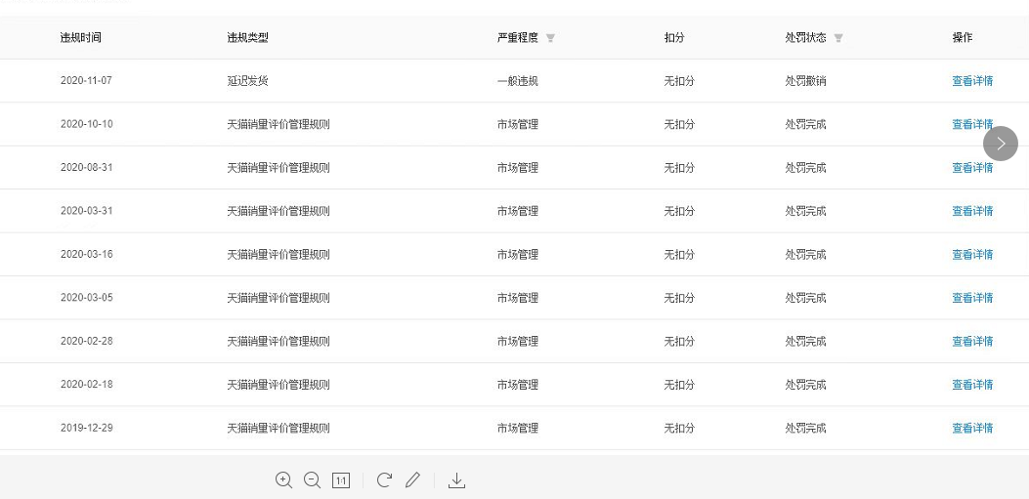Go to next image with right arrow
Screen dimensions: 1029x499
[x=1000, y=144]
